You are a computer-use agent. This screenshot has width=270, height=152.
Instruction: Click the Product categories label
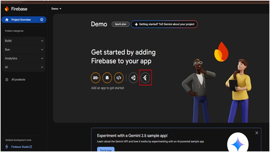point(14,31)
